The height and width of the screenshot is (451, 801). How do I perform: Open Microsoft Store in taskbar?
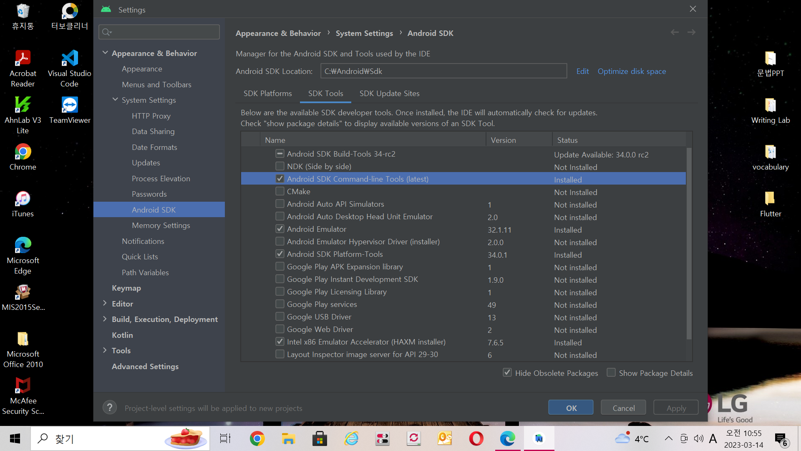320,438
